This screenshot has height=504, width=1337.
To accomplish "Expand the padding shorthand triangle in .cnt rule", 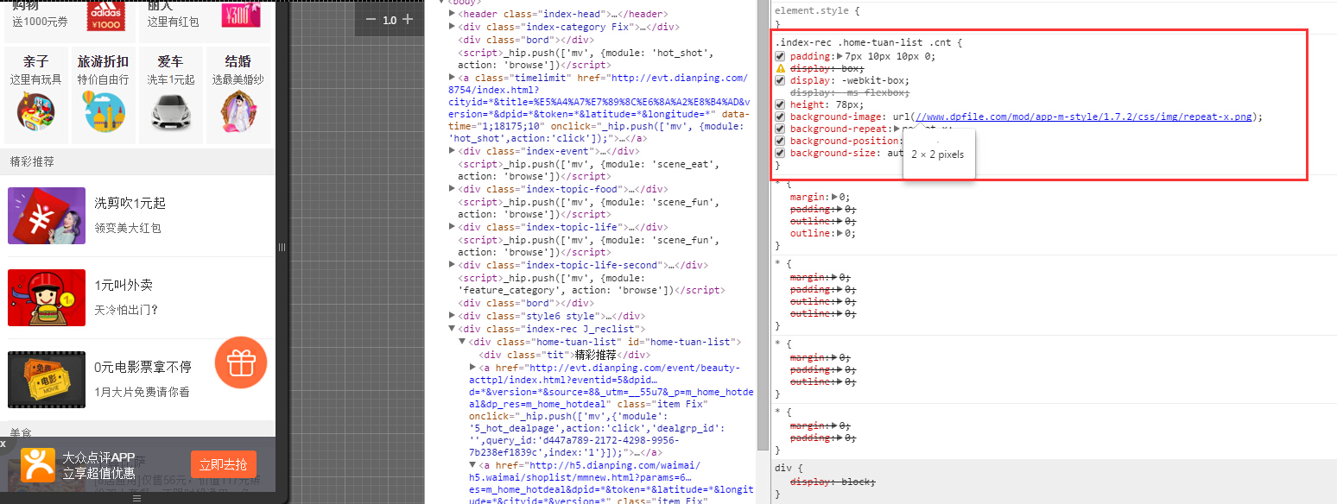I will point(841,56).
